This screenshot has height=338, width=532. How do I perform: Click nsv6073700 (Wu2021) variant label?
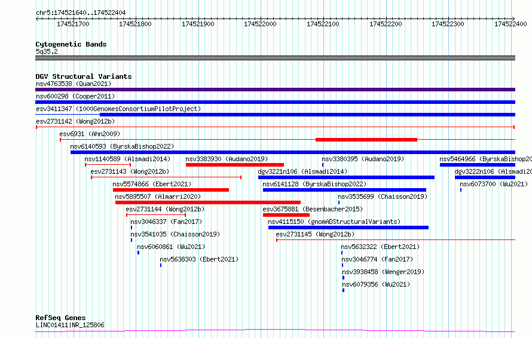494,184
